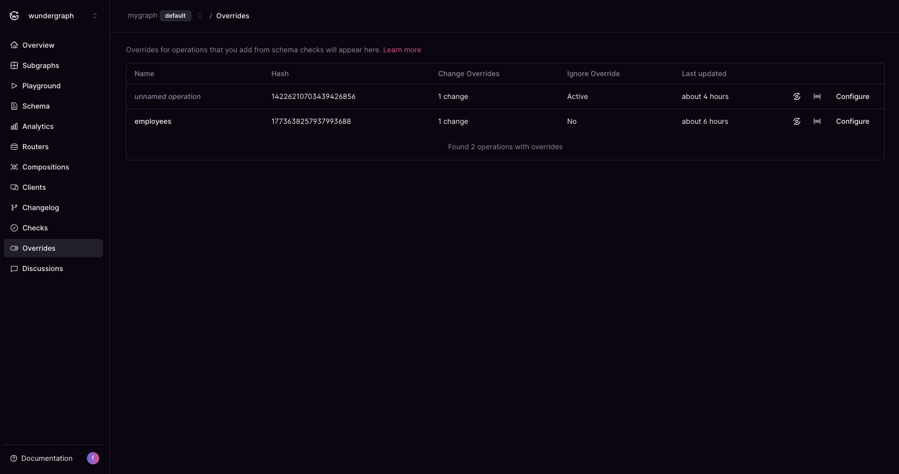Open Overview from the sidebar
Viewport: 899px width, 474px height.
pyautogui.click(x=38, y=45)
